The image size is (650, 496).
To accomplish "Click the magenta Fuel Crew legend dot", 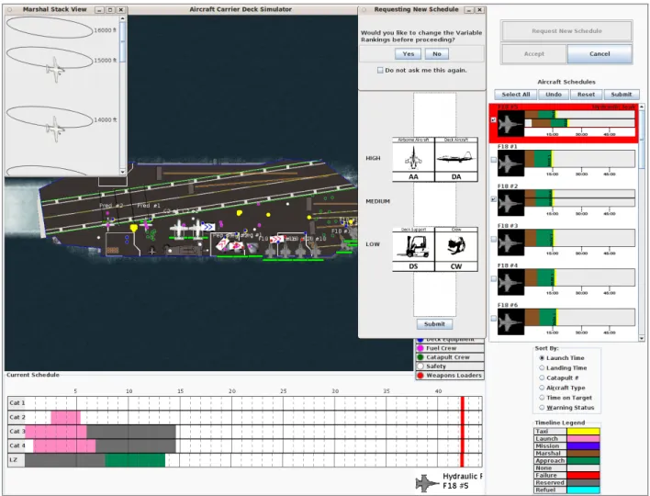I will pos(420,348).
